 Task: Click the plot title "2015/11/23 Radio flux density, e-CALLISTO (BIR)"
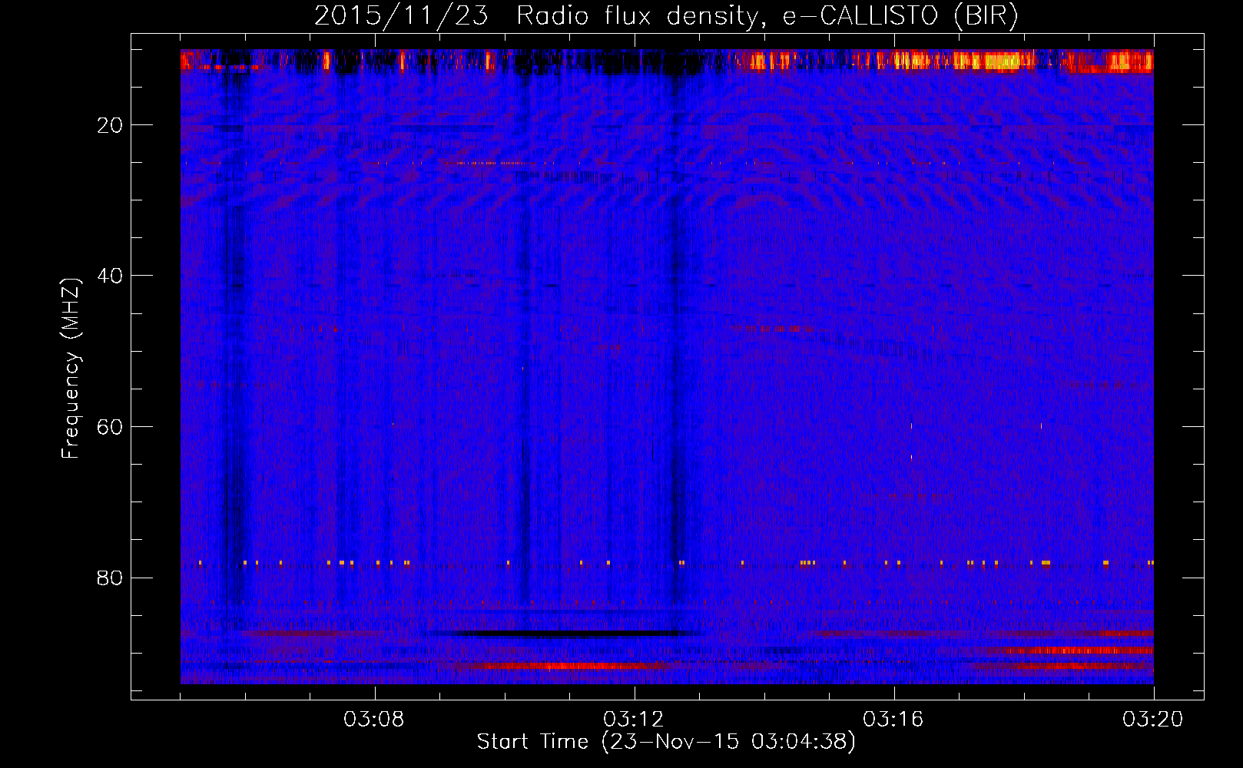click(x=666, y=15)
